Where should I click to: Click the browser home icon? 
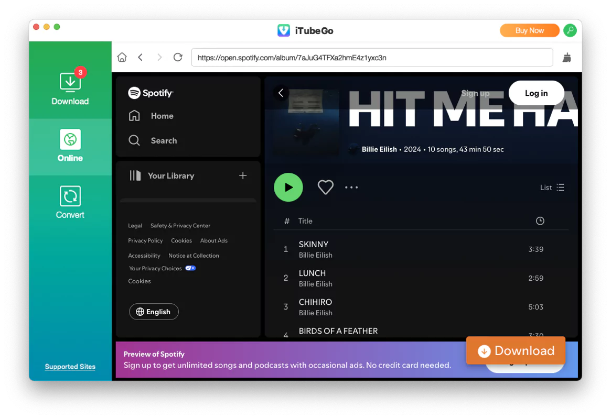122,57
